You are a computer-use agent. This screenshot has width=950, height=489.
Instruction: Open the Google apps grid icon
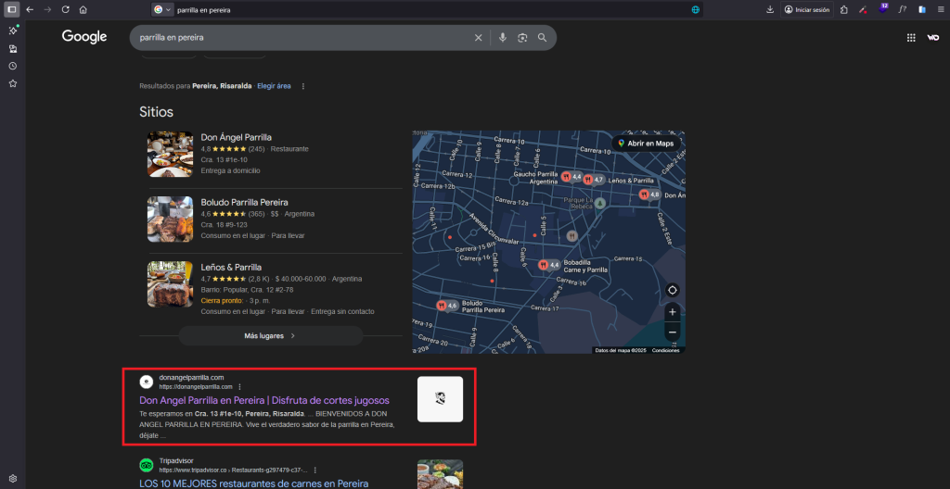coord(911,38)
